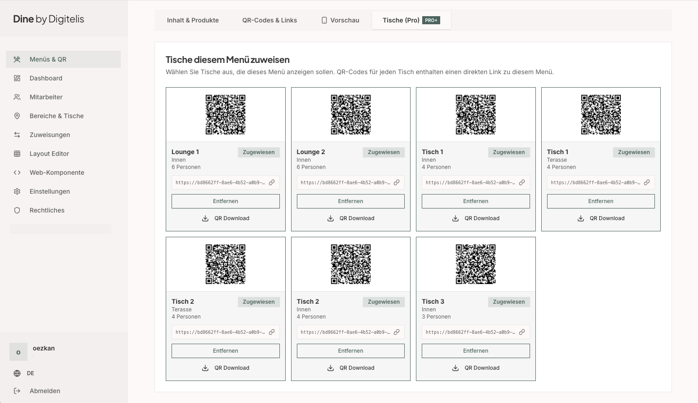This screenshot has height=403, width=698.
Task: Click the Dine by Digitelis logo
Action: pos(49,19)
